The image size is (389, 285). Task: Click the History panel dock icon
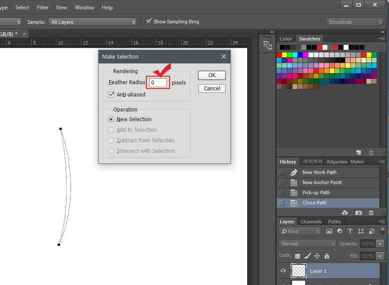(x=268, y=45)
